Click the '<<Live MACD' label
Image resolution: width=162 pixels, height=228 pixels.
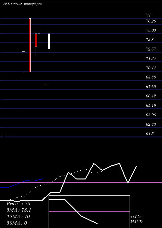(136, 220)
